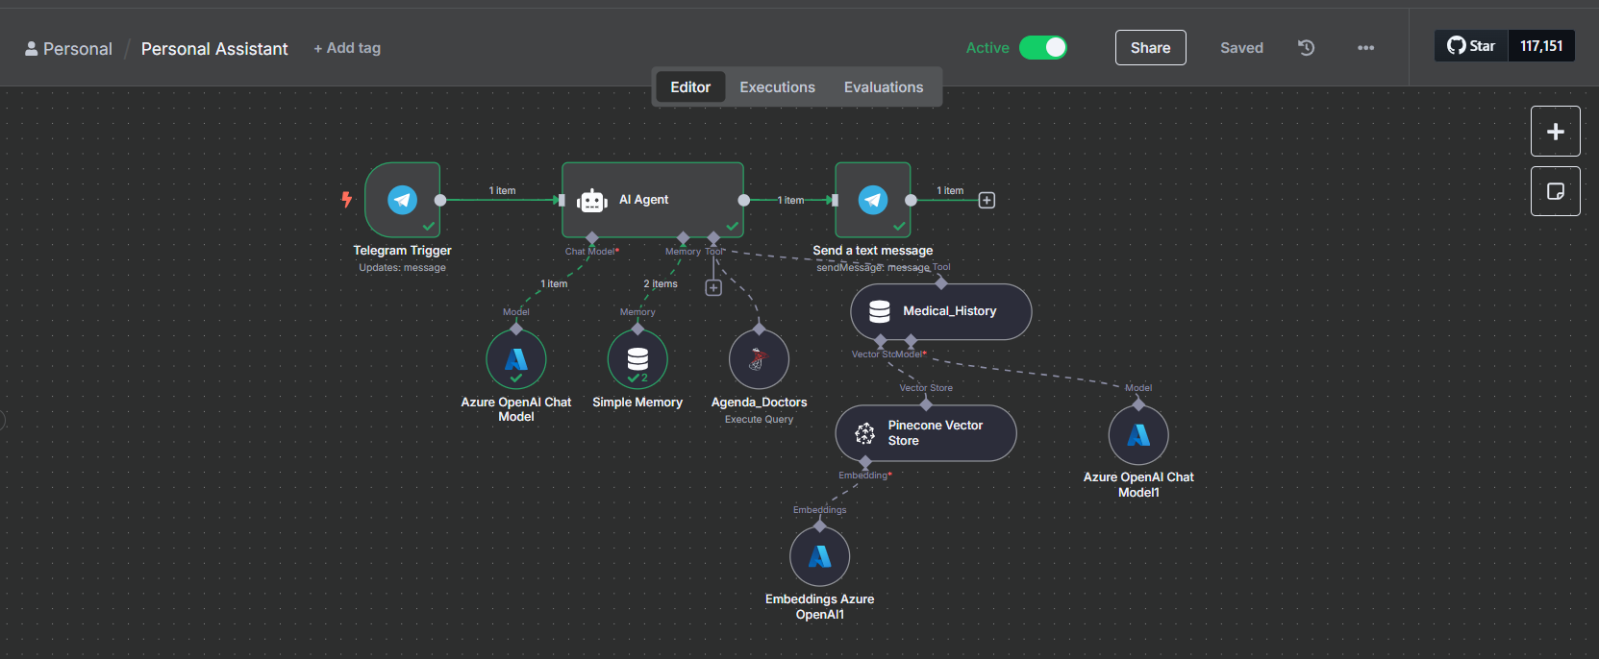The width and height of the screenshot is (1599, 659).
Task: Select the Azure OpenAI Chat Model node
Action: coord(516,359)
